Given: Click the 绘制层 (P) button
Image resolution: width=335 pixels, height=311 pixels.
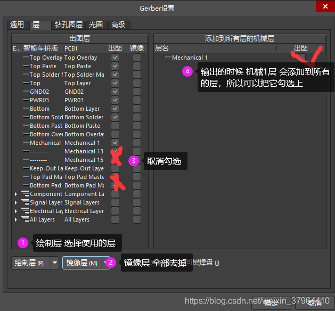Looking at the screenshot, I should point(31,263).
